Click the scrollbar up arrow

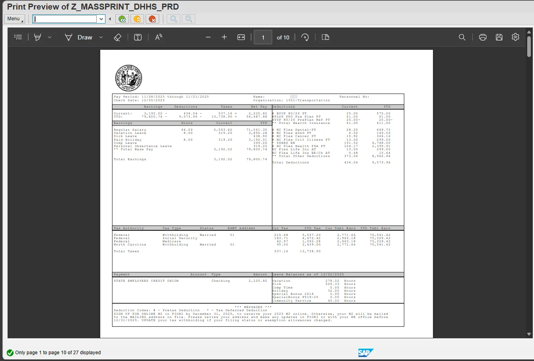click(529, 32)
